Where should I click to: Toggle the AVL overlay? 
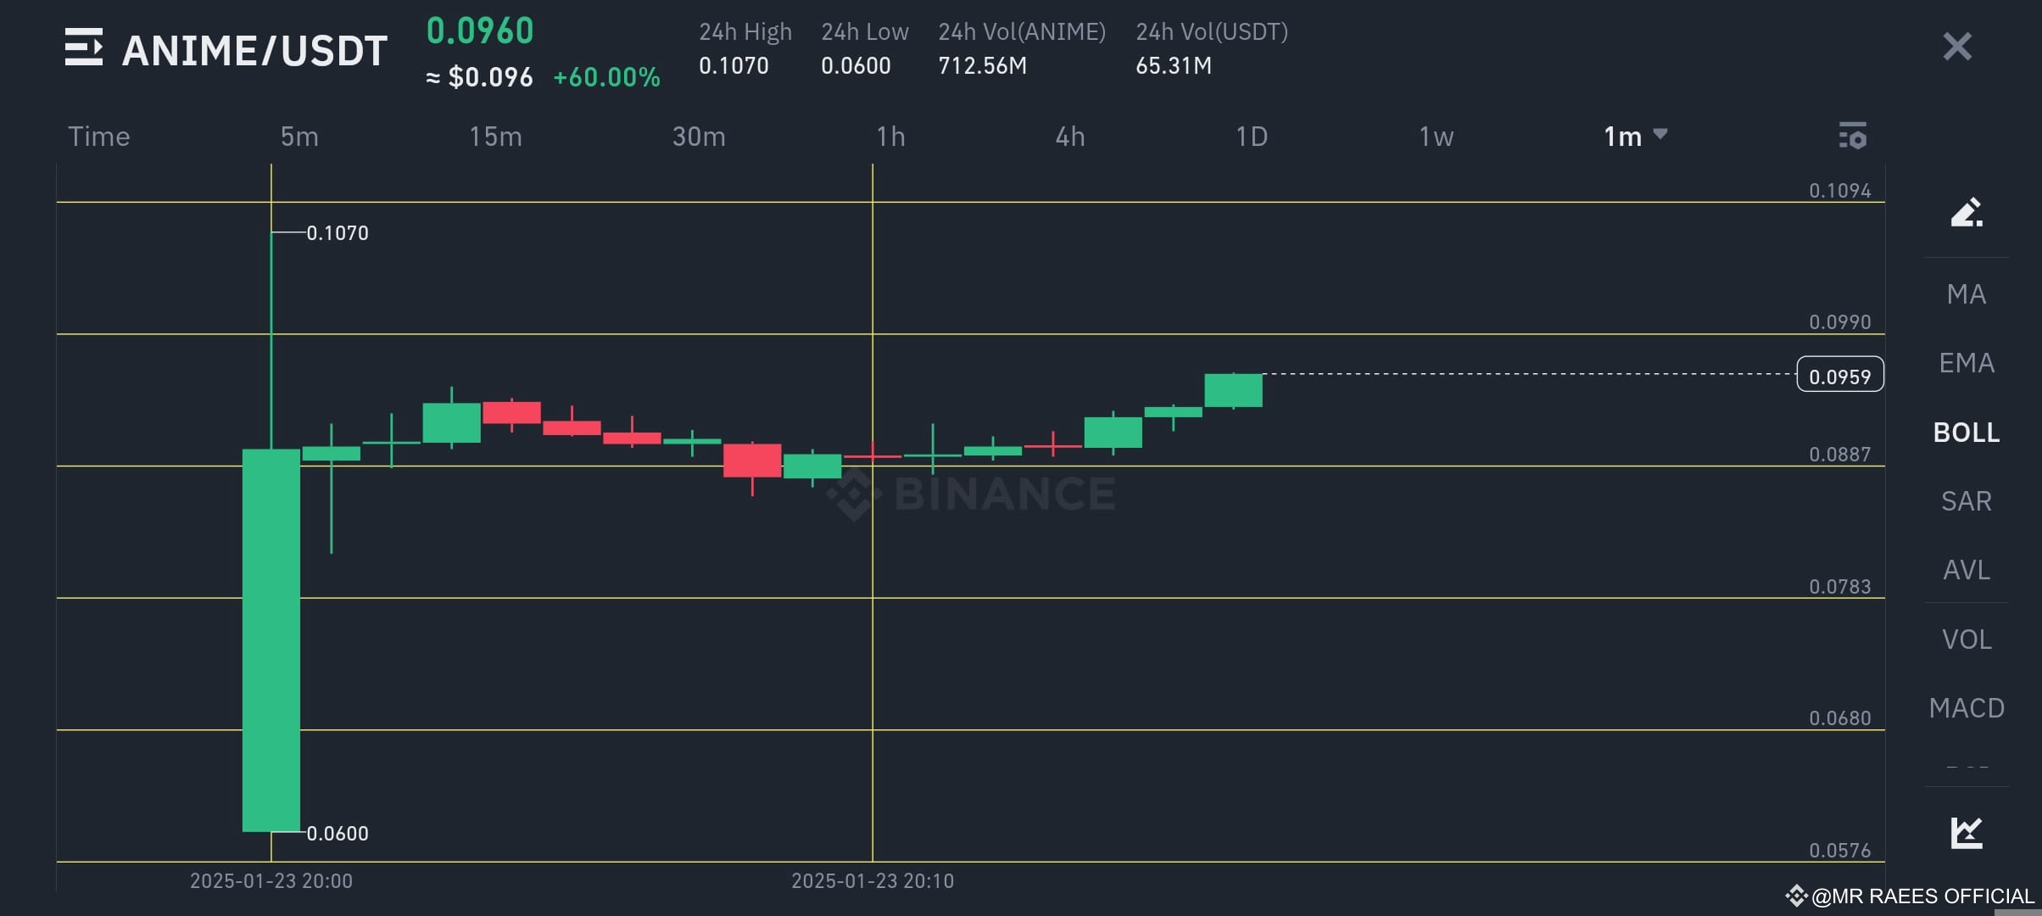1966,569
